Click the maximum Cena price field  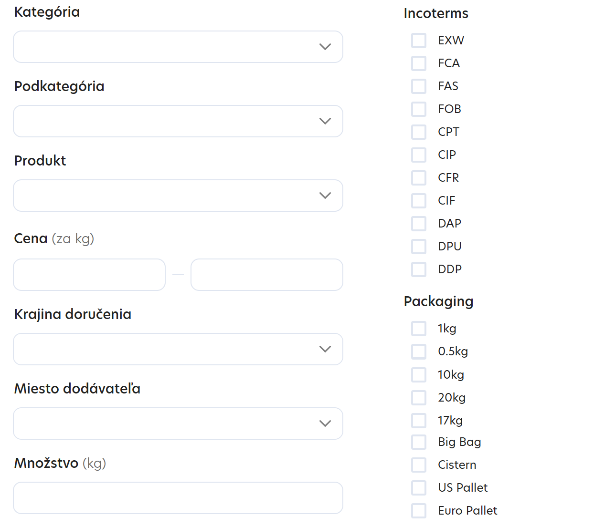[x=266, y=275]
